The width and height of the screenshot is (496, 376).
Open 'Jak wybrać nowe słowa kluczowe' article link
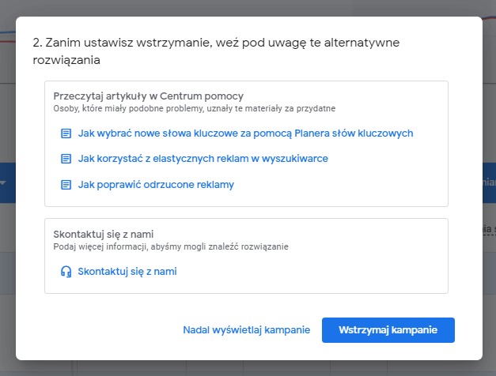tap(245, 133)
